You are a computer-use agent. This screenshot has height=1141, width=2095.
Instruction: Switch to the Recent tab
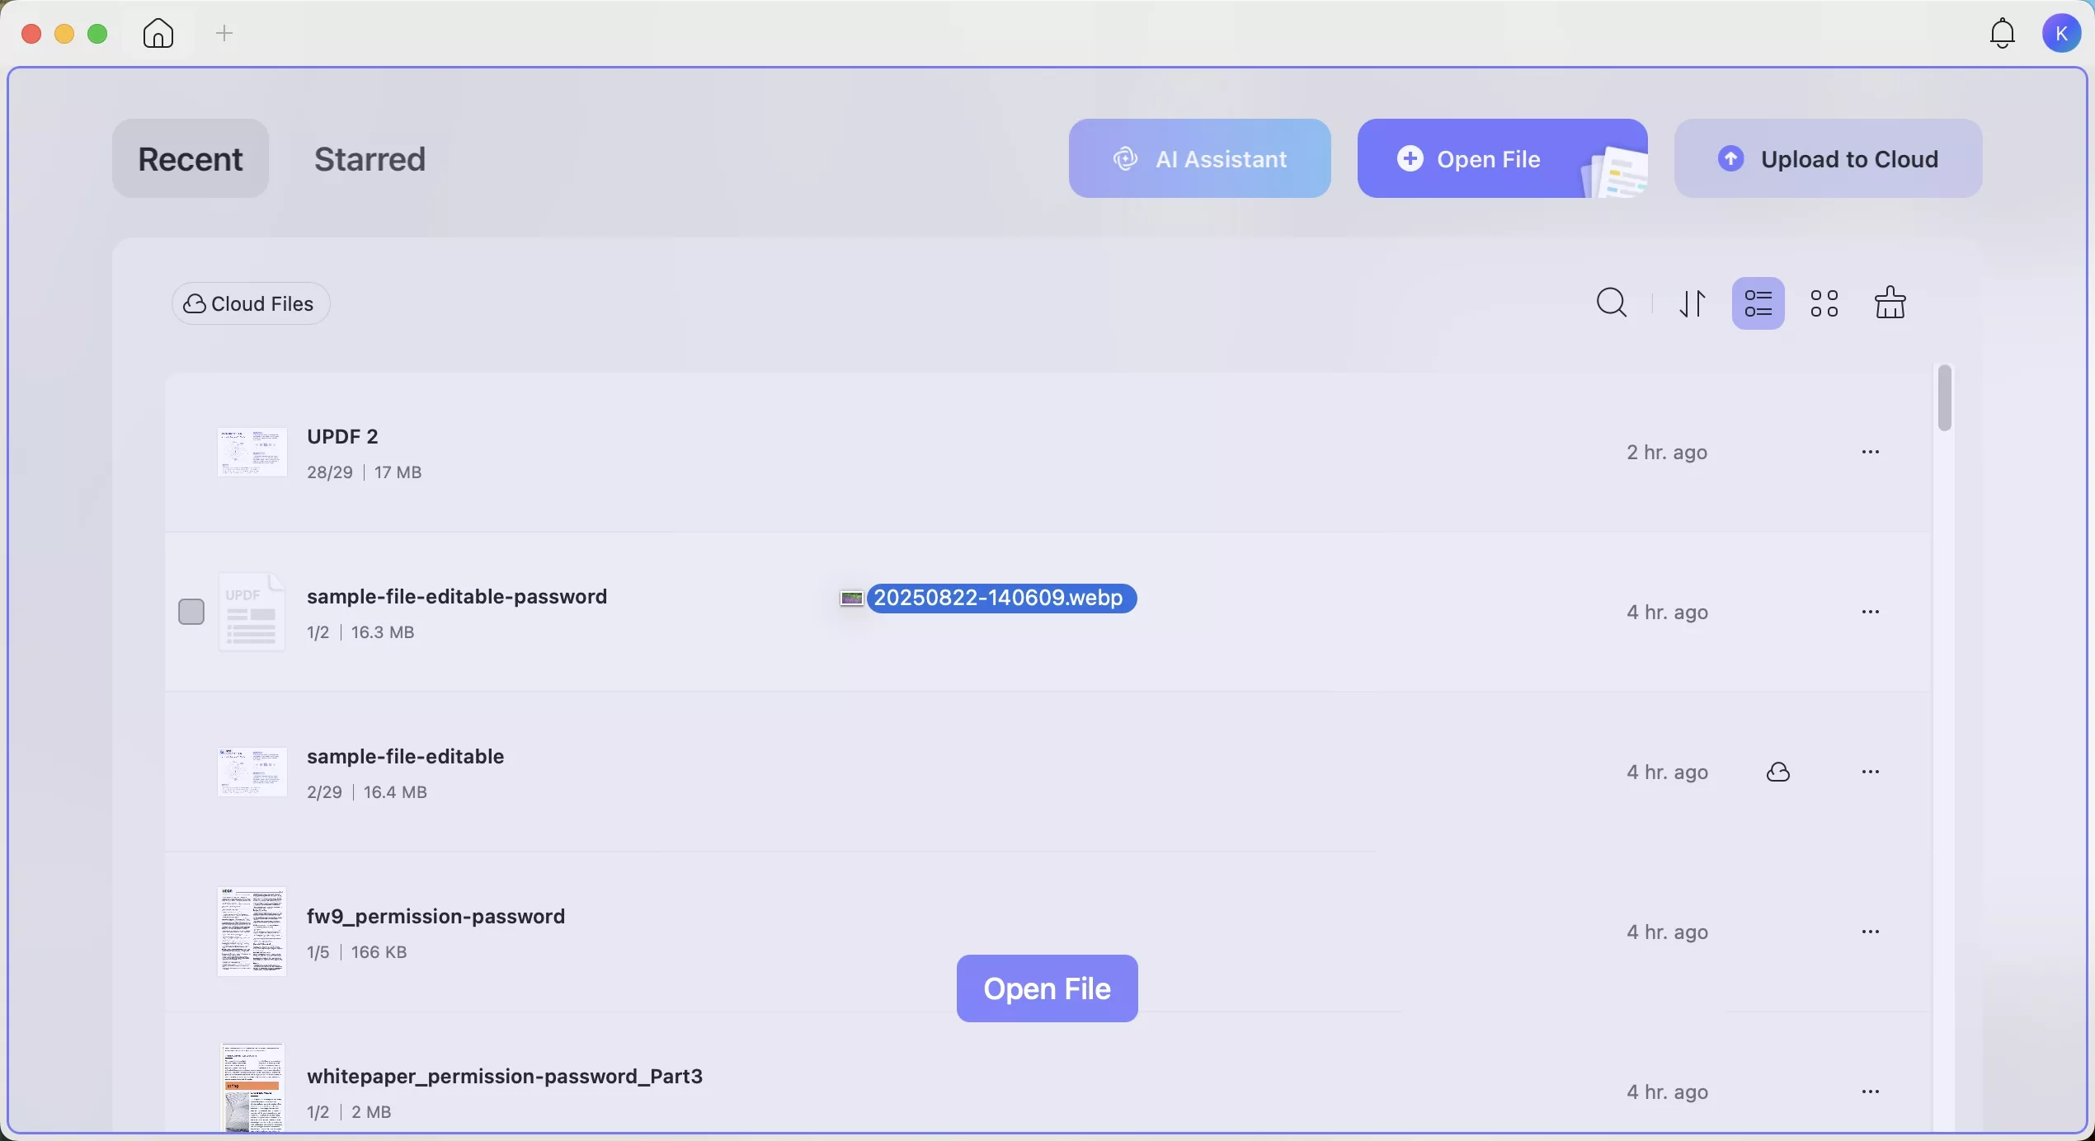(191, 158)
